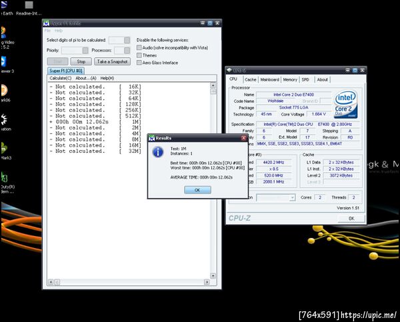Click the CPU-Z window title icon
Screen dimensions: 400x322
(229, 70)
